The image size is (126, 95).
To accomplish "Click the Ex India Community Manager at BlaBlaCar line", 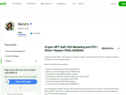I will click(62, 84).
